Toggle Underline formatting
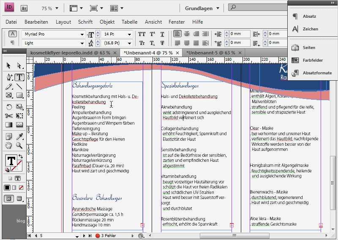 click(162, 34)
